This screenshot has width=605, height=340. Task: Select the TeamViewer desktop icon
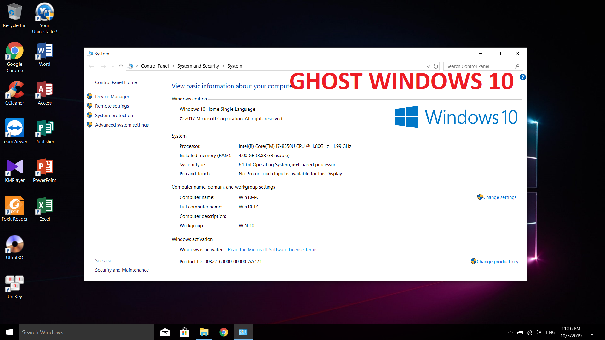click(14, 132)
